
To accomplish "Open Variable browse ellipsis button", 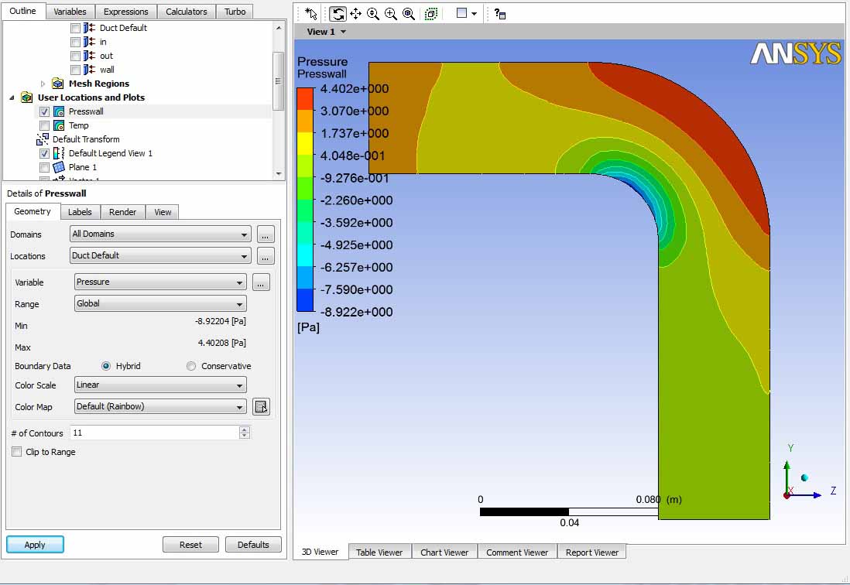I will [x=261, y=282].
